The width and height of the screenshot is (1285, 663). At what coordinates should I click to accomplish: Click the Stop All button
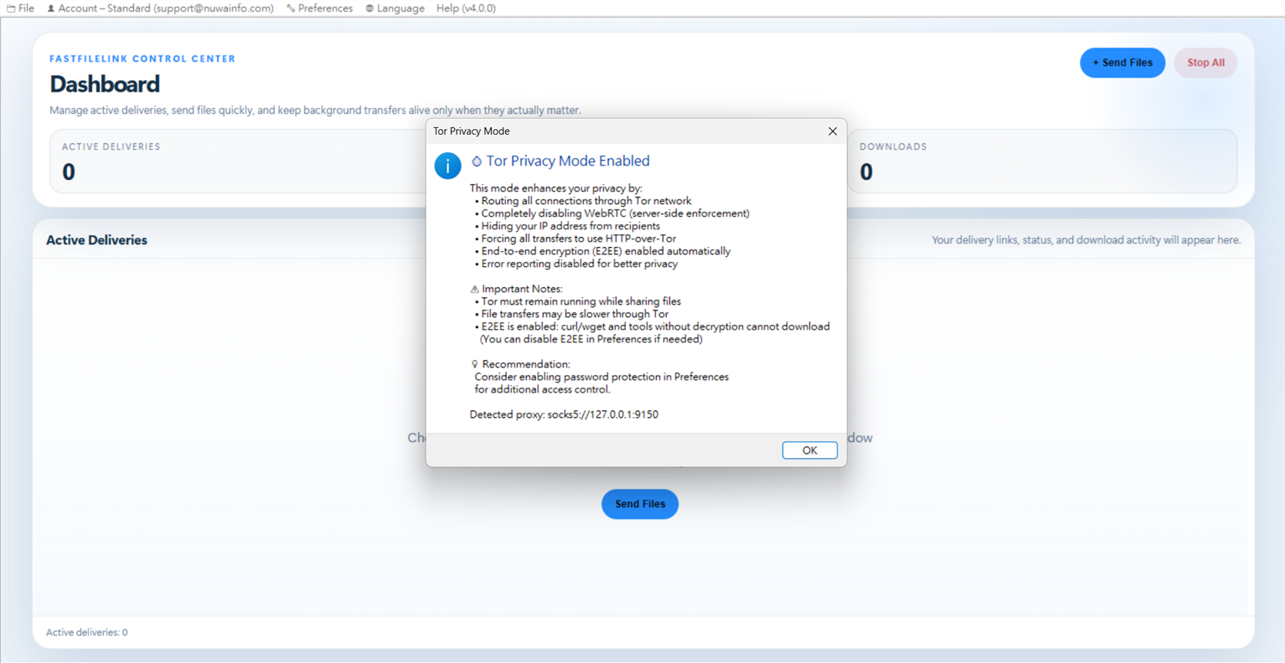coord(1205,63)
